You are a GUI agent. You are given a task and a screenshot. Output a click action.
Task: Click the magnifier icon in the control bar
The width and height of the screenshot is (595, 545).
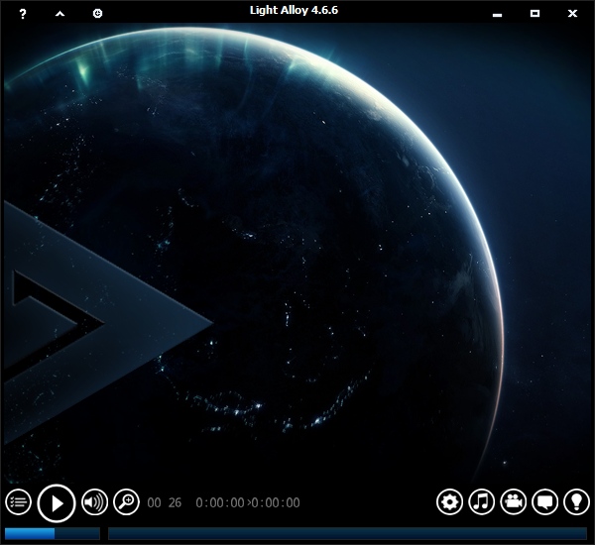[x=126, y=502]
